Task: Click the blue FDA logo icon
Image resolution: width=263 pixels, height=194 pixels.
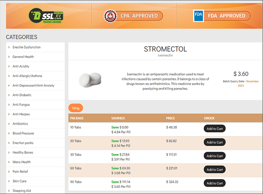Action: coord(199,16)
